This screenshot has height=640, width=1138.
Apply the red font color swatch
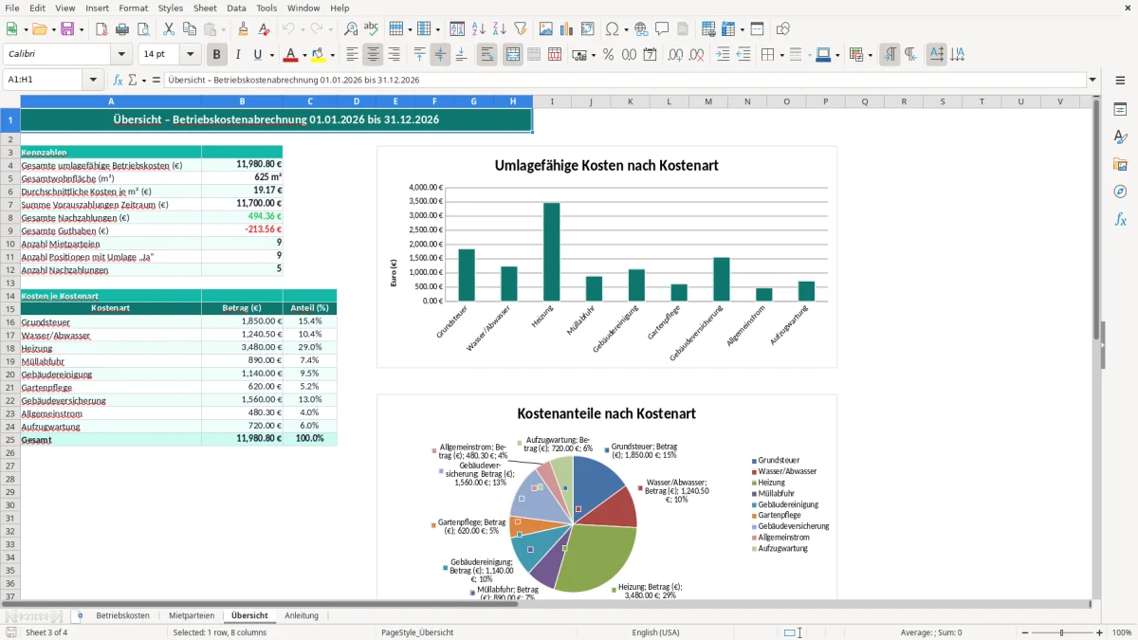point(291,55)
